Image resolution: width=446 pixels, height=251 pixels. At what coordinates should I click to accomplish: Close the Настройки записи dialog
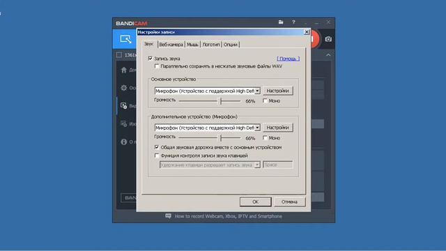pos(307,32)
